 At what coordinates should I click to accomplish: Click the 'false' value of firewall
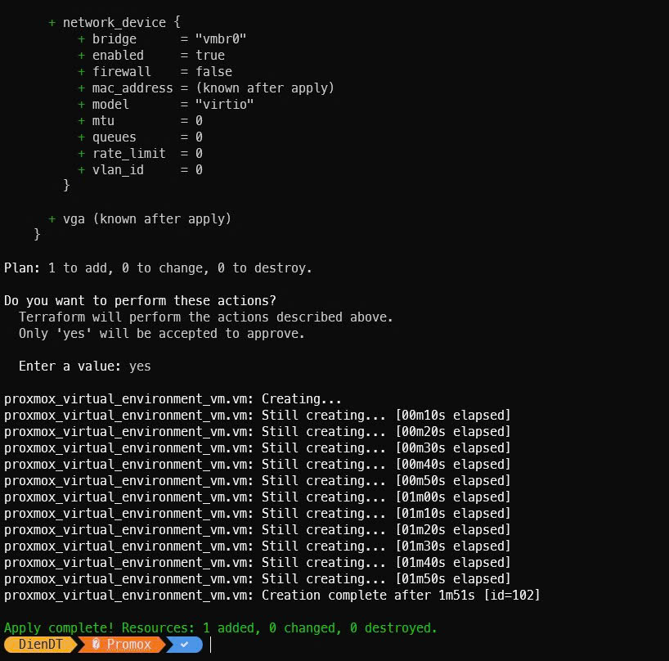pyautogui.click(x=213, y=71)
